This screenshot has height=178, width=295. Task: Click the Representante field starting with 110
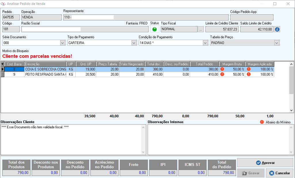[x=146, y=17]
